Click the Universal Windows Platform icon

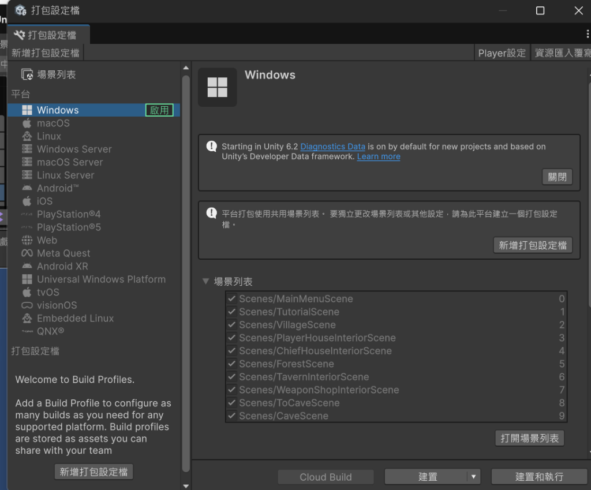[x=27, y=279]
